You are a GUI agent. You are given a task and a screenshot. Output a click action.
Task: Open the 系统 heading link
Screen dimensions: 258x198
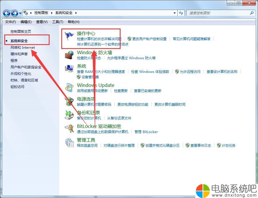(x=82, y=66)
